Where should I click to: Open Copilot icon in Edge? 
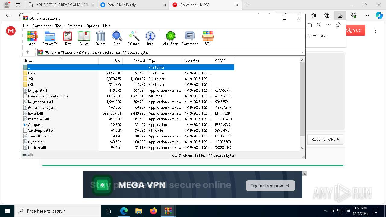[x=379, y=15]
